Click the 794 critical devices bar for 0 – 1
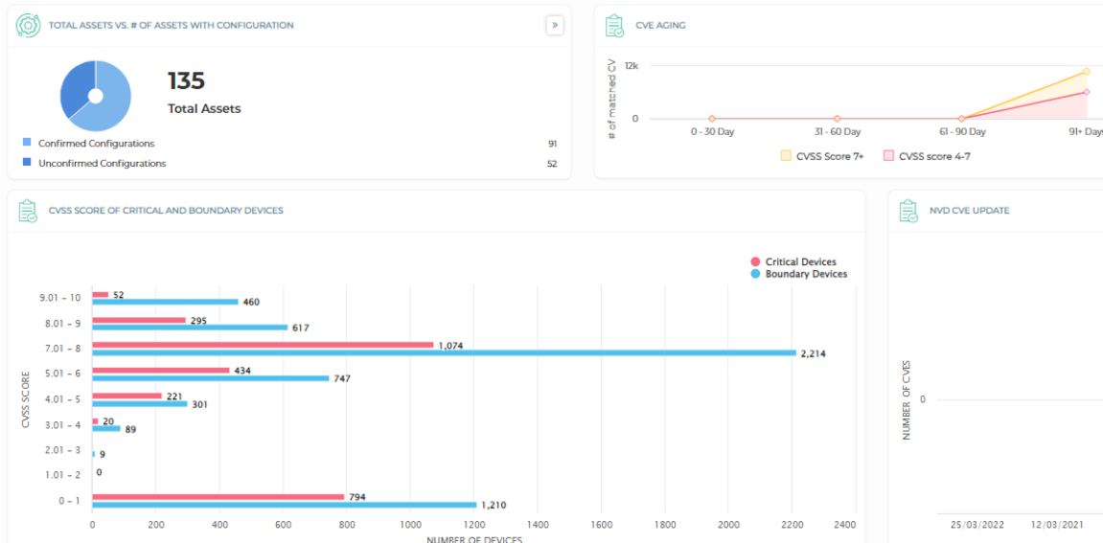 (218, 497)
